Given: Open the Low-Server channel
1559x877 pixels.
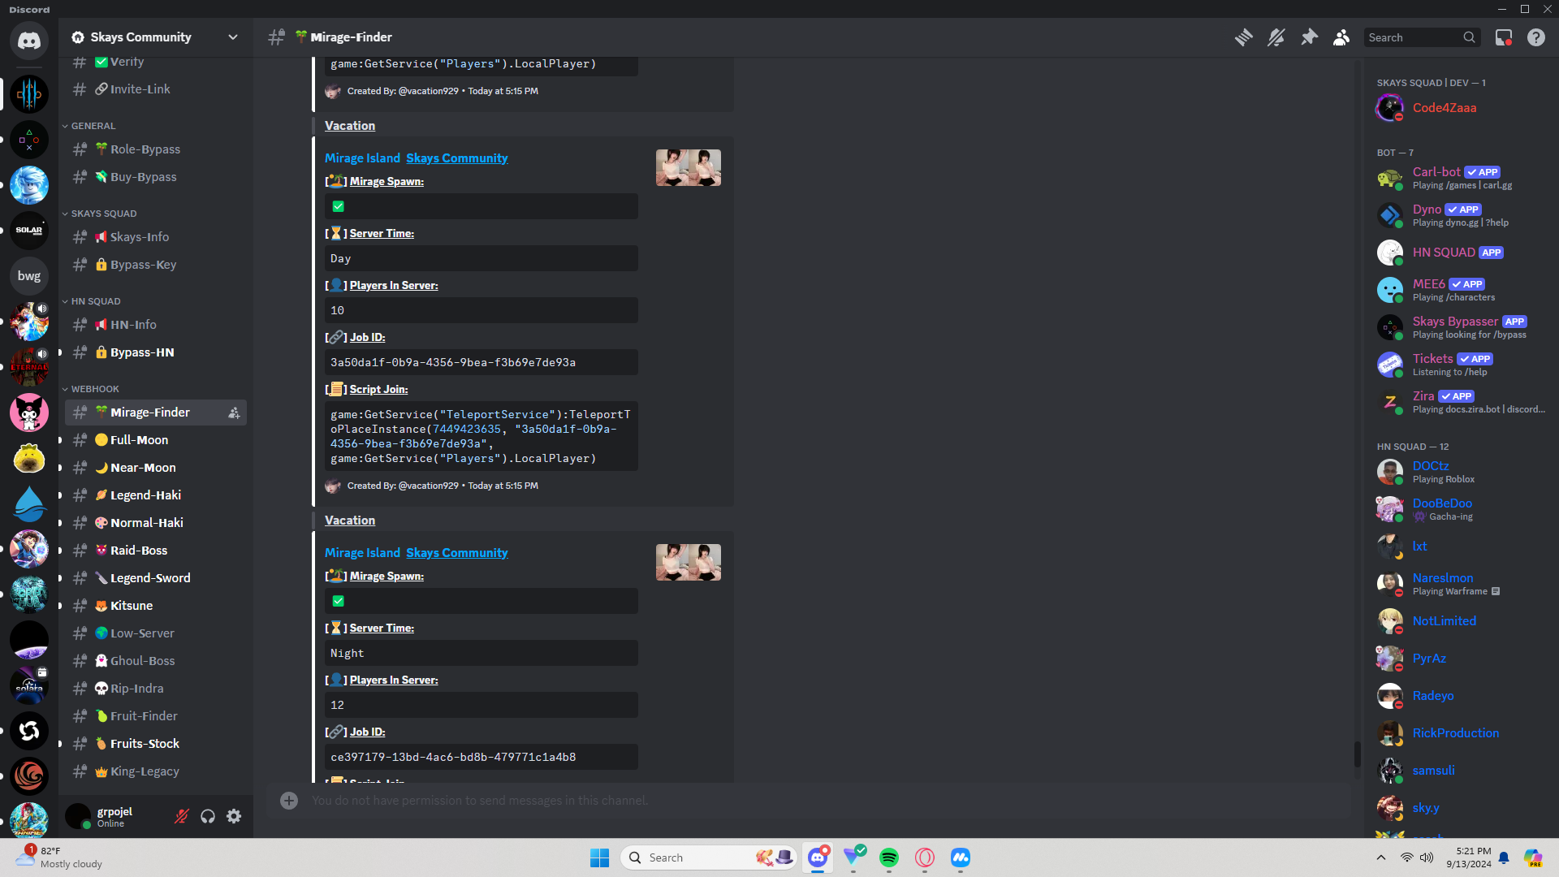Looking at the screenshot, I should point(156,633).
